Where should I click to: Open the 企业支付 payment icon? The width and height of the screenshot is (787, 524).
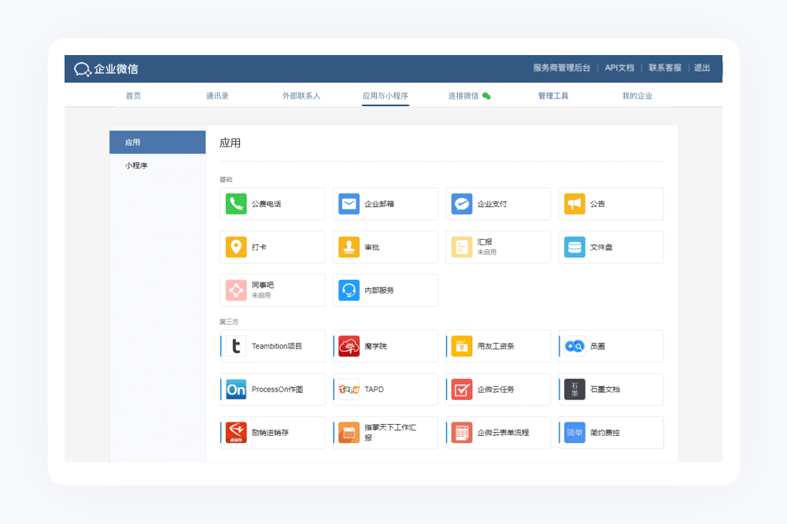pyautogui.click(x=462, y=204)
